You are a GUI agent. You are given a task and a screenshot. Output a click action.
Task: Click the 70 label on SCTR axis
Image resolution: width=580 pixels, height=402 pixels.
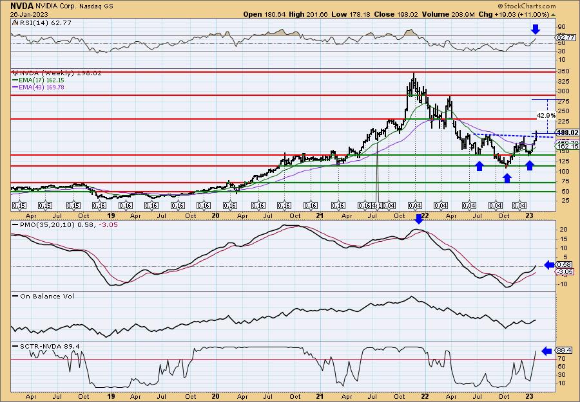click(561, 358)
